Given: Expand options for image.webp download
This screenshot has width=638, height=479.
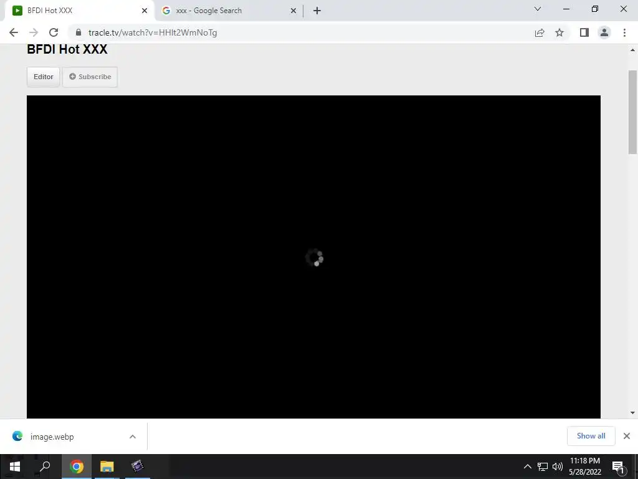Looking at the screenshot, I should pos(133,437).
